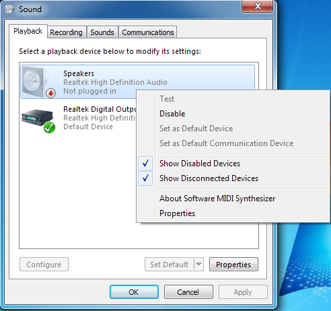Click the Cancel button
Screen dimensions: 331x311
(x=188, y=292)
